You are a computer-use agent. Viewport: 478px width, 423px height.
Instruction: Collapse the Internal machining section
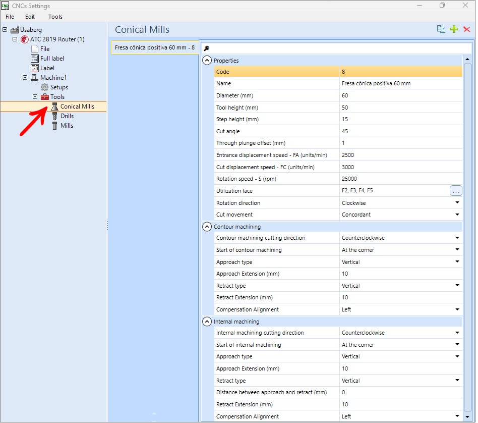pyautogui.click(x=207, y=322)
